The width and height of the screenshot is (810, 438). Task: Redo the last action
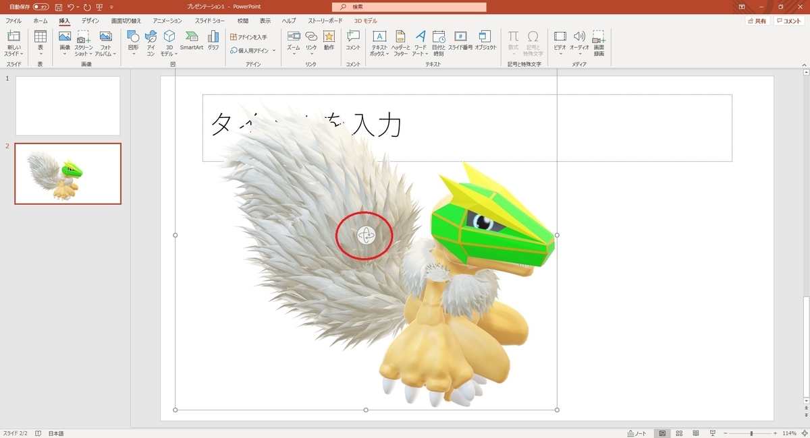click(x=87, y=6)
